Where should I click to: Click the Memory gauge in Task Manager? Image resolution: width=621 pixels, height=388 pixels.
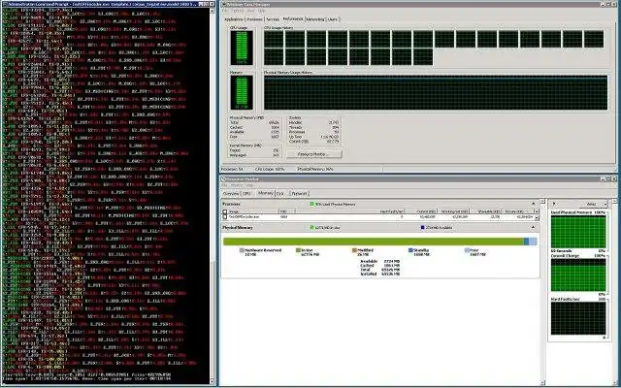242,93
